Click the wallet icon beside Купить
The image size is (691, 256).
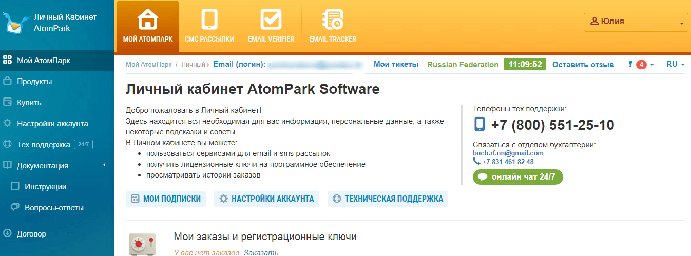point(7,102)
